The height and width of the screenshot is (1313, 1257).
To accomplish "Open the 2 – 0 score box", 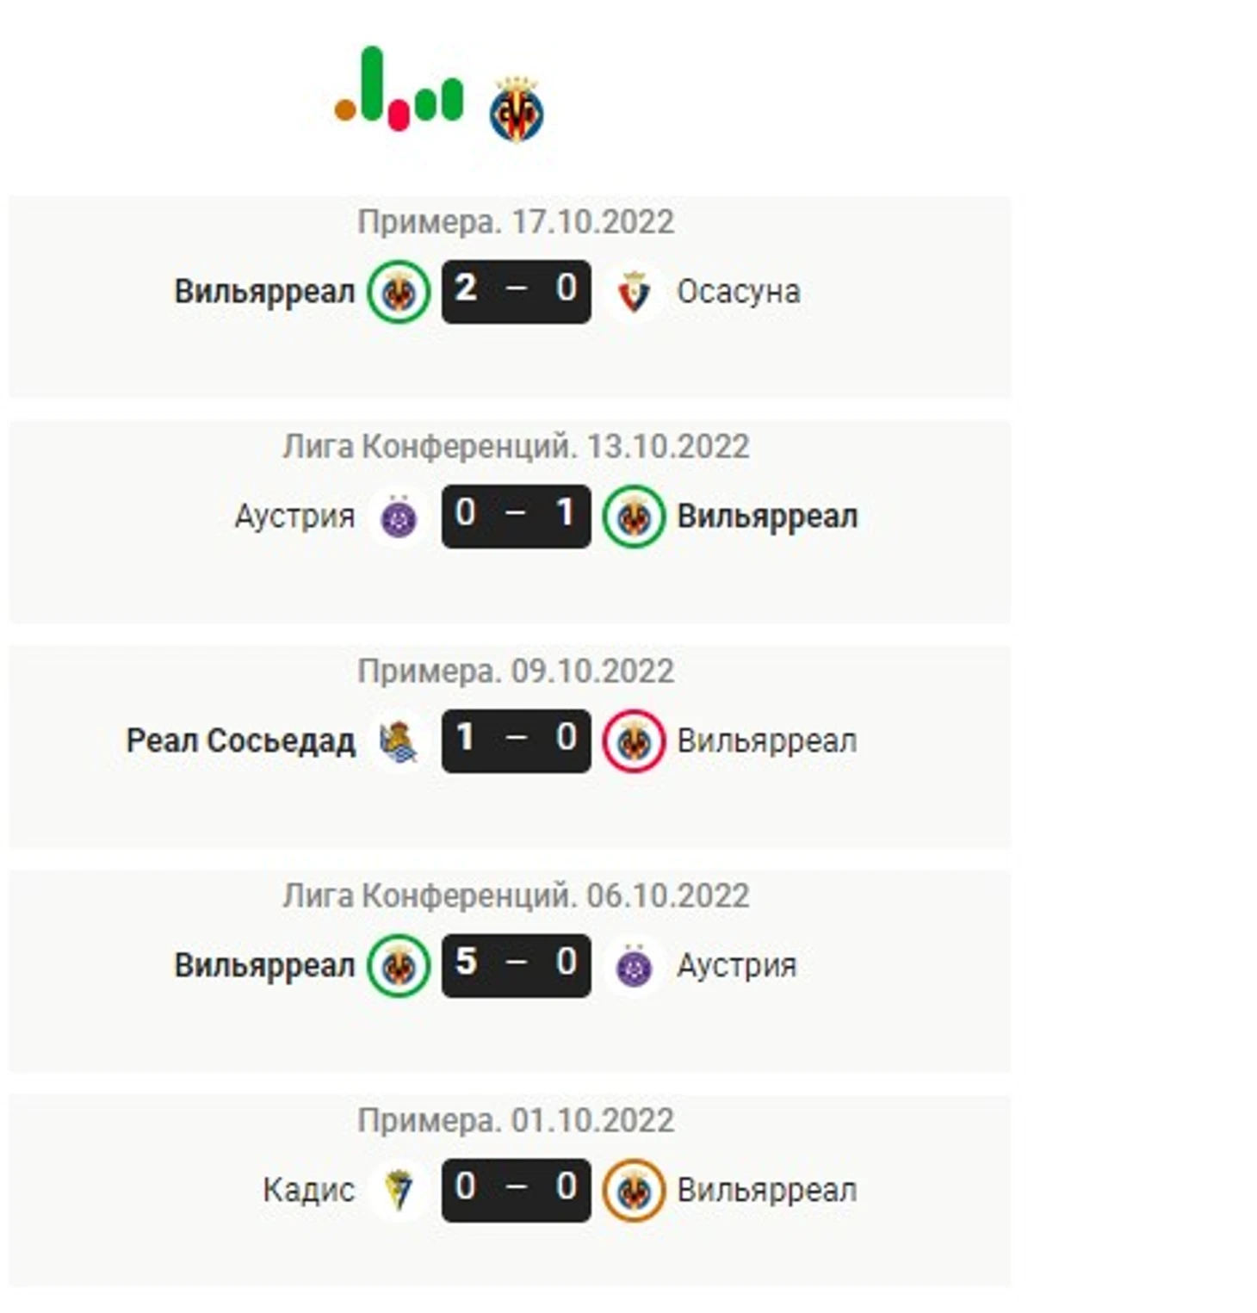I will click(516, 291).
